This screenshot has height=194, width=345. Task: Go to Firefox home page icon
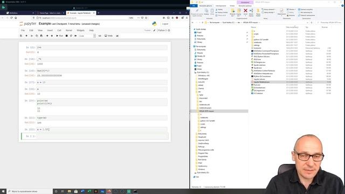click(16, 18)
